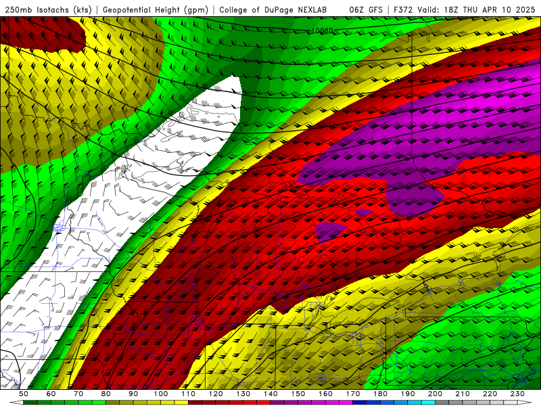Click the 'Geopotential Height (gpm)' title text
Viewport: 541px width, 406px height.
[x=156, y=9]
